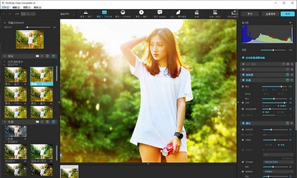
Task: Switch to side-by-side compare view icon
Action: [33, 14]
